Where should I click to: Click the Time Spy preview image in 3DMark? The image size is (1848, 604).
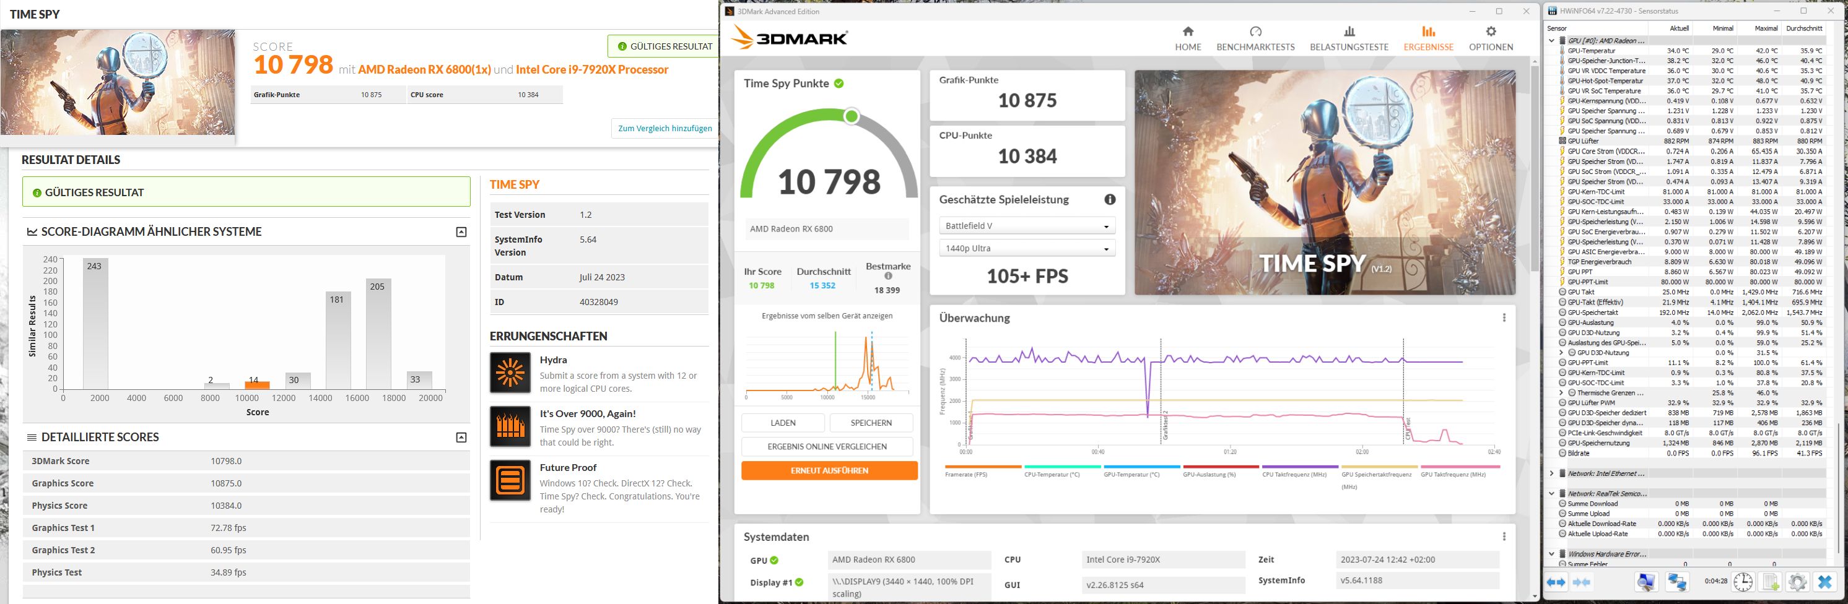(x=1325, y=183)
